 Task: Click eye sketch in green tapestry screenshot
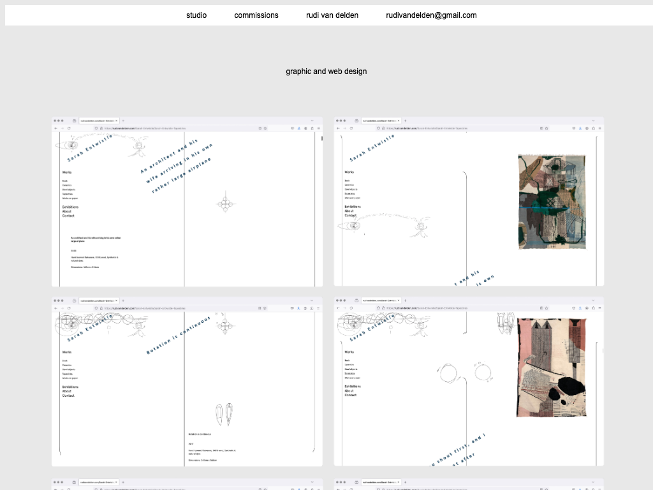[355, 225]
